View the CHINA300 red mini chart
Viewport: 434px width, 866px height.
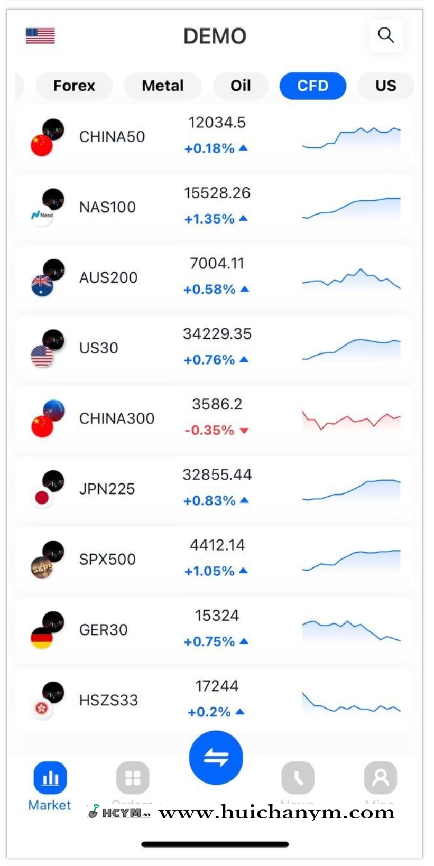tap(351, 419)
